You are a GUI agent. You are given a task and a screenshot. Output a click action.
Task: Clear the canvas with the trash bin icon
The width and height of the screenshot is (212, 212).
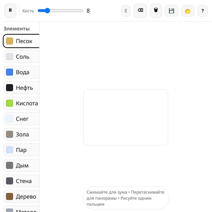pyautogui.click(x=156, y=10)
